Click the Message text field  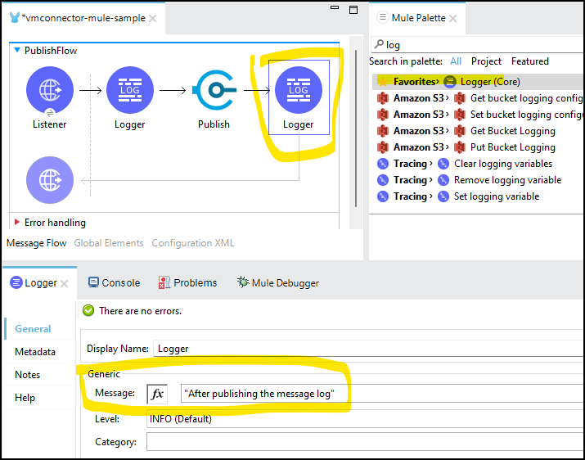coord(382,394)
